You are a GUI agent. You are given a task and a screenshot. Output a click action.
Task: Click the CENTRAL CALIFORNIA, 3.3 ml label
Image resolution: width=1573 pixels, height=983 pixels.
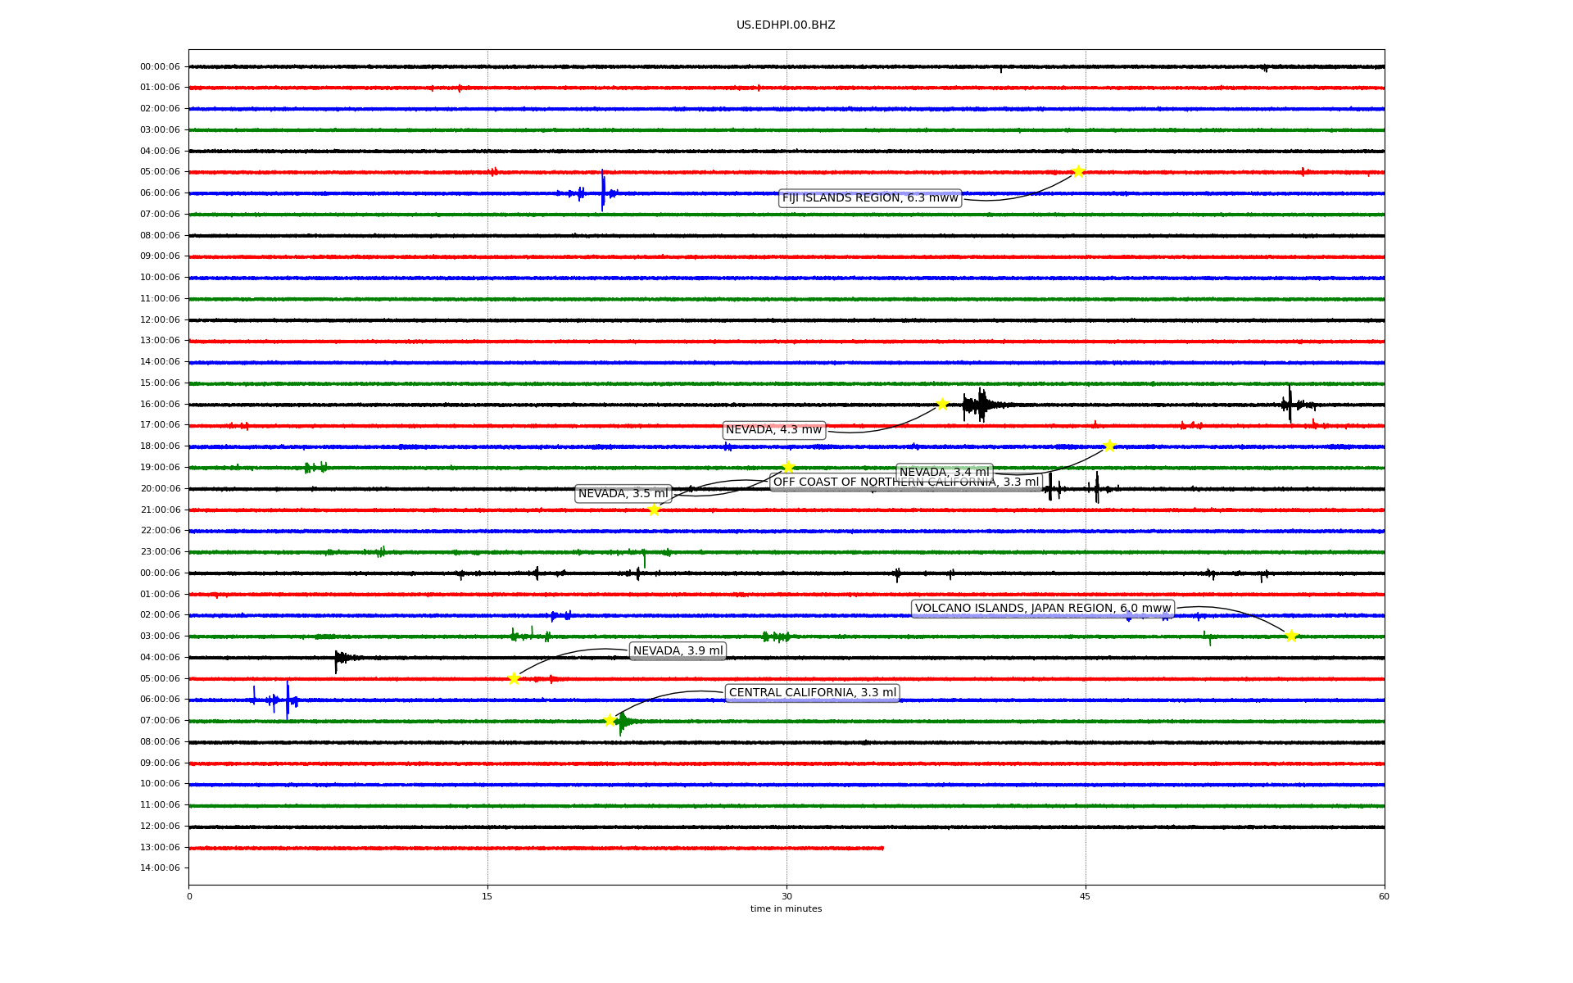tap(812, 693)
